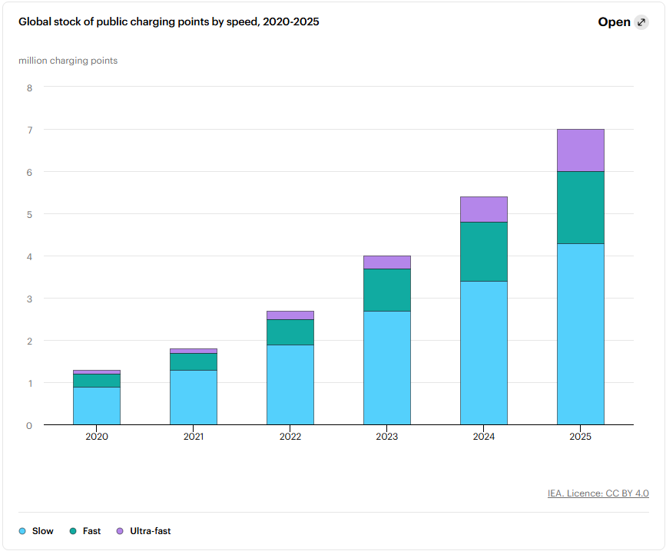Click the y-axis value 2
666x551 pixels.
tap(29, 341)
